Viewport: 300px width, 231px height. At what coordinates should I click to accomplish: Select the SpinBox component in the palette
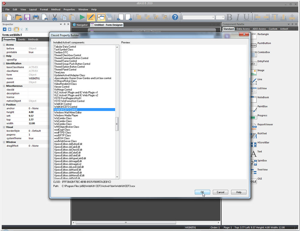pos(259,162)
